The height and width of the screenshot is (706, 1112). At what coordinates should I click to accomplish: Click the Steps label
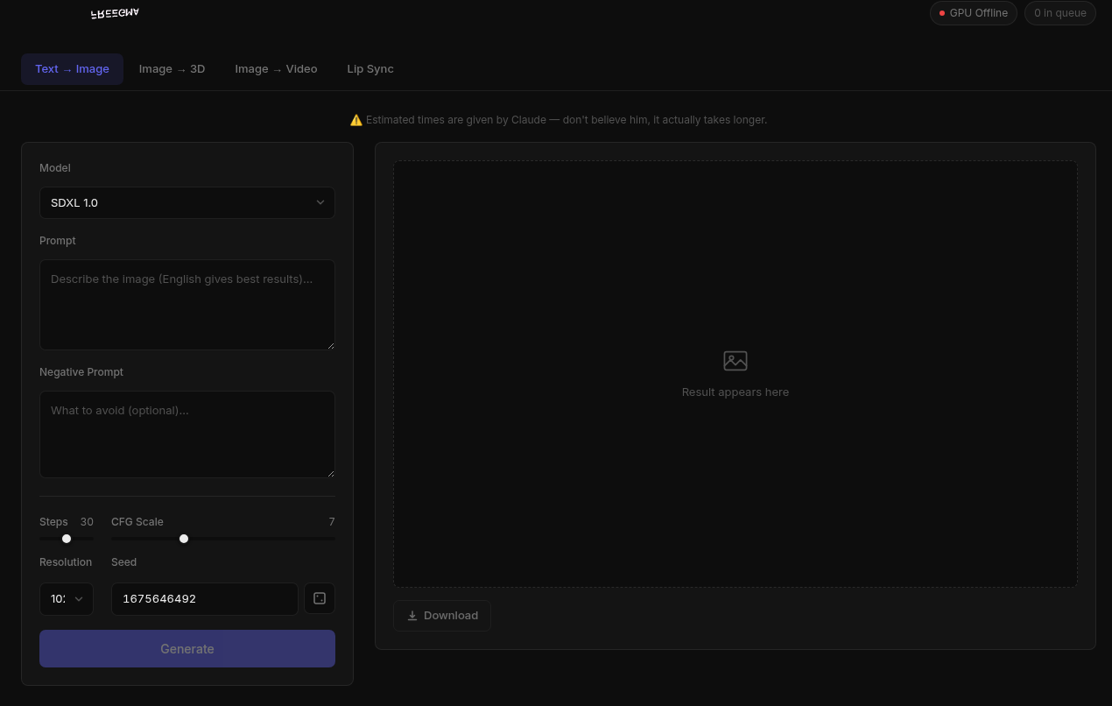coord(53,522)
